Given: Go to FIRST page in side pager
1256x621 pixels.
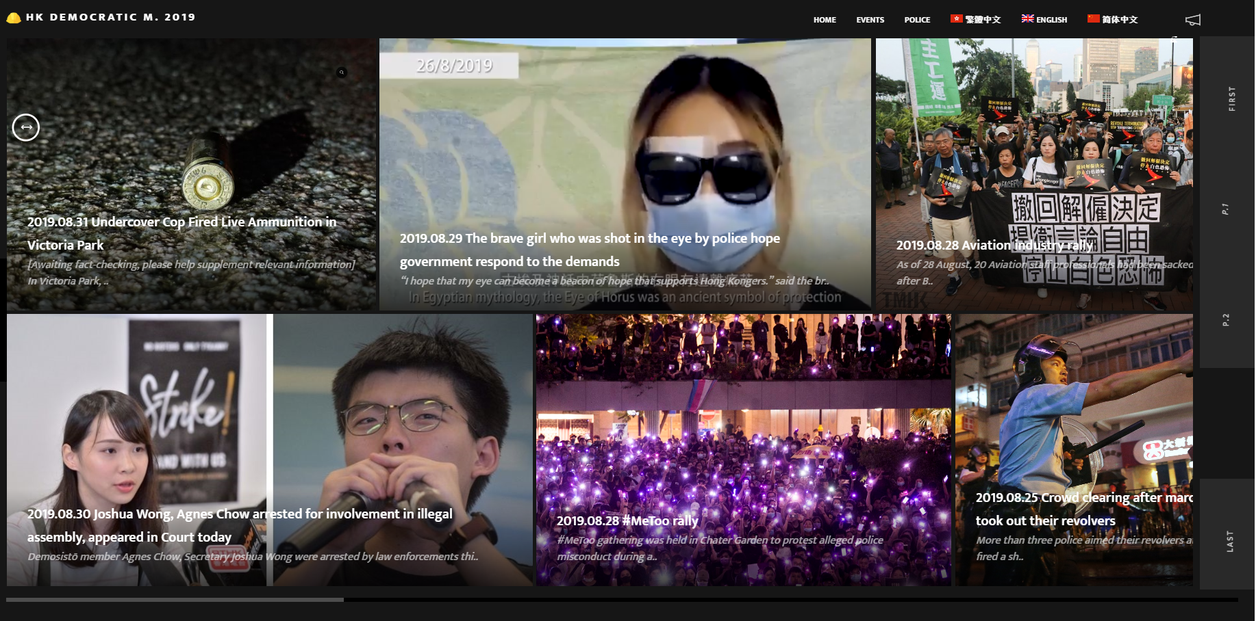Looking at the screenshot, I should [x=1231, y=98].
